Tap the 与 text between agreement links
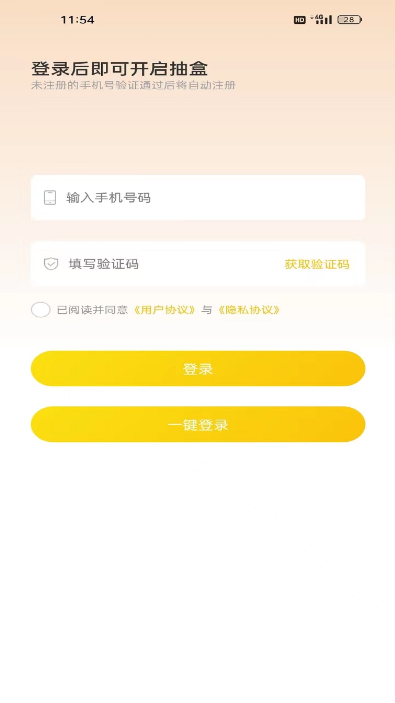This screenshot has width=395, height=703. 207,310
